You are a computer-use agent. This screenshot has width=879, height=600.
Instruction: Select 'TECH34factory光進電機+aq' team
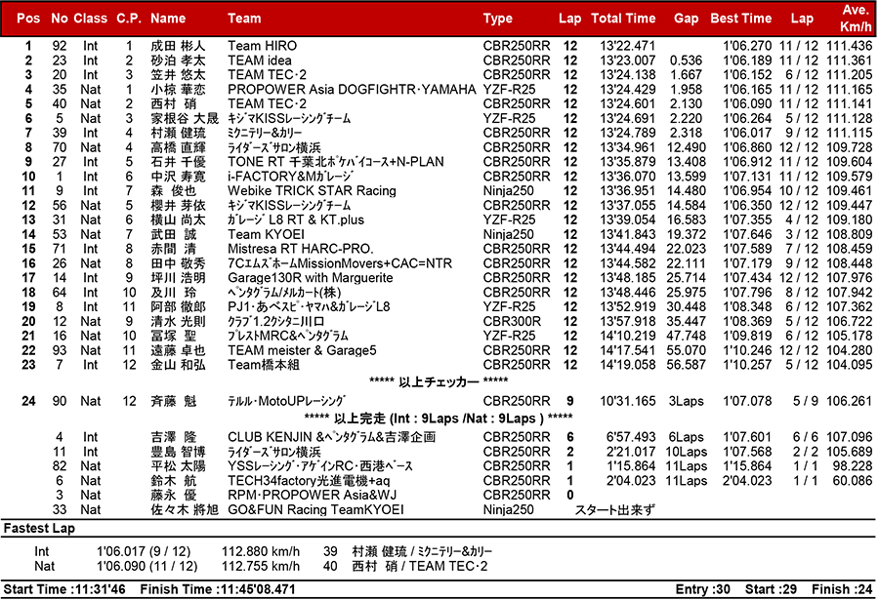click(309, 481)
